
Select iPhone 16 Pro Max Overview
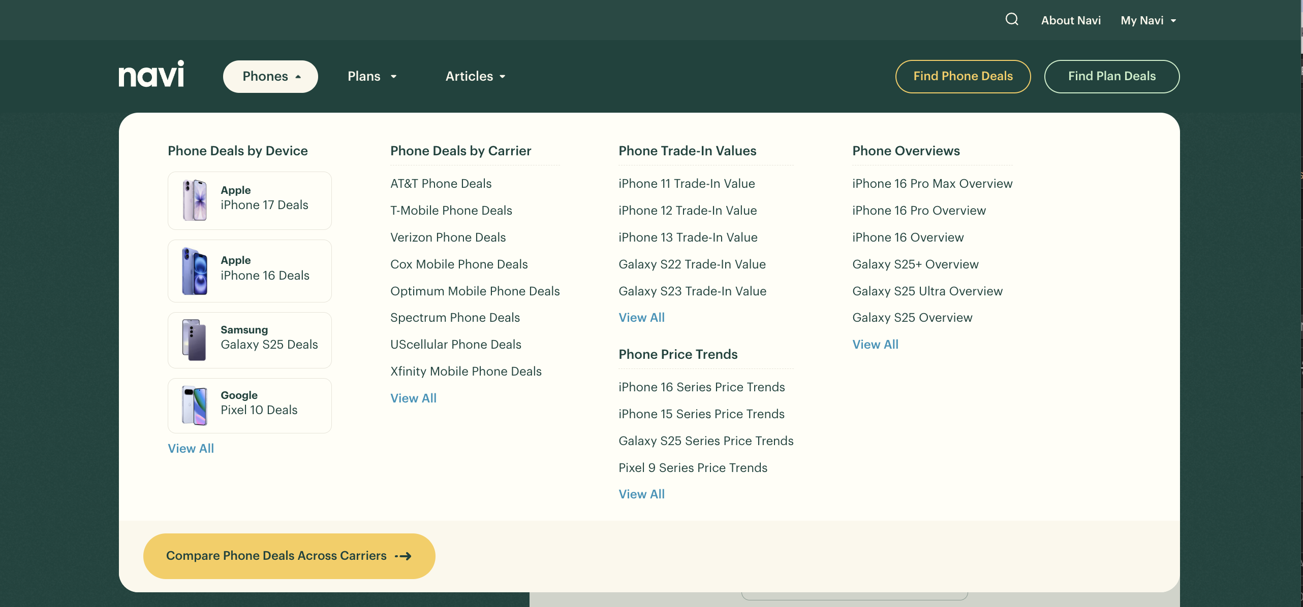click(932, 183)
